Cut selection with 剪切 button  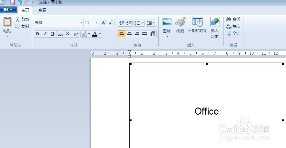click(x=23, y=19)
